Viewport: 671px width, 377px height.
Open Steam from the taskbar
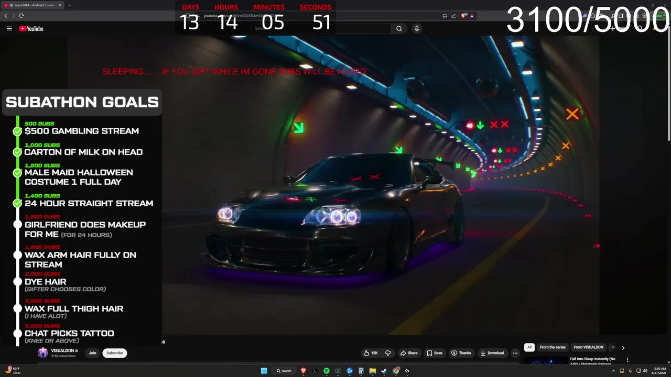[x=384, y=371]
